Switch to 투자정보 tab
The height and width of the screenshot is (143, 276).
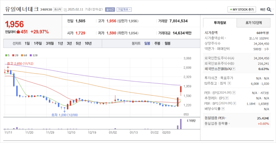(x=220, y=23)
